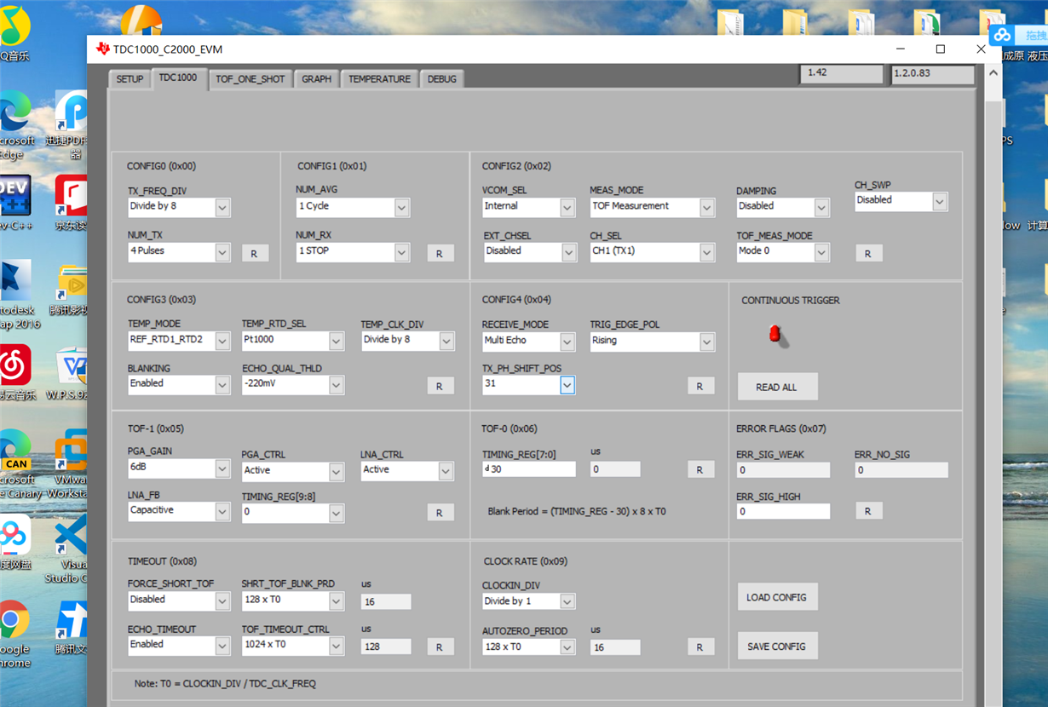Click the ERR_SIG_WEAK value field
The height and width of the screenshot is (707, 1048).
[783, 470]
